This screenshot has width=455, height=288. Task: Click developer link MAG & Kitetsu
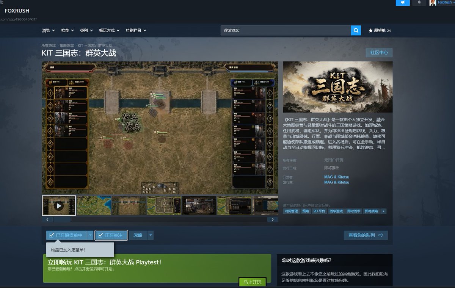click(x=336, y=177)
